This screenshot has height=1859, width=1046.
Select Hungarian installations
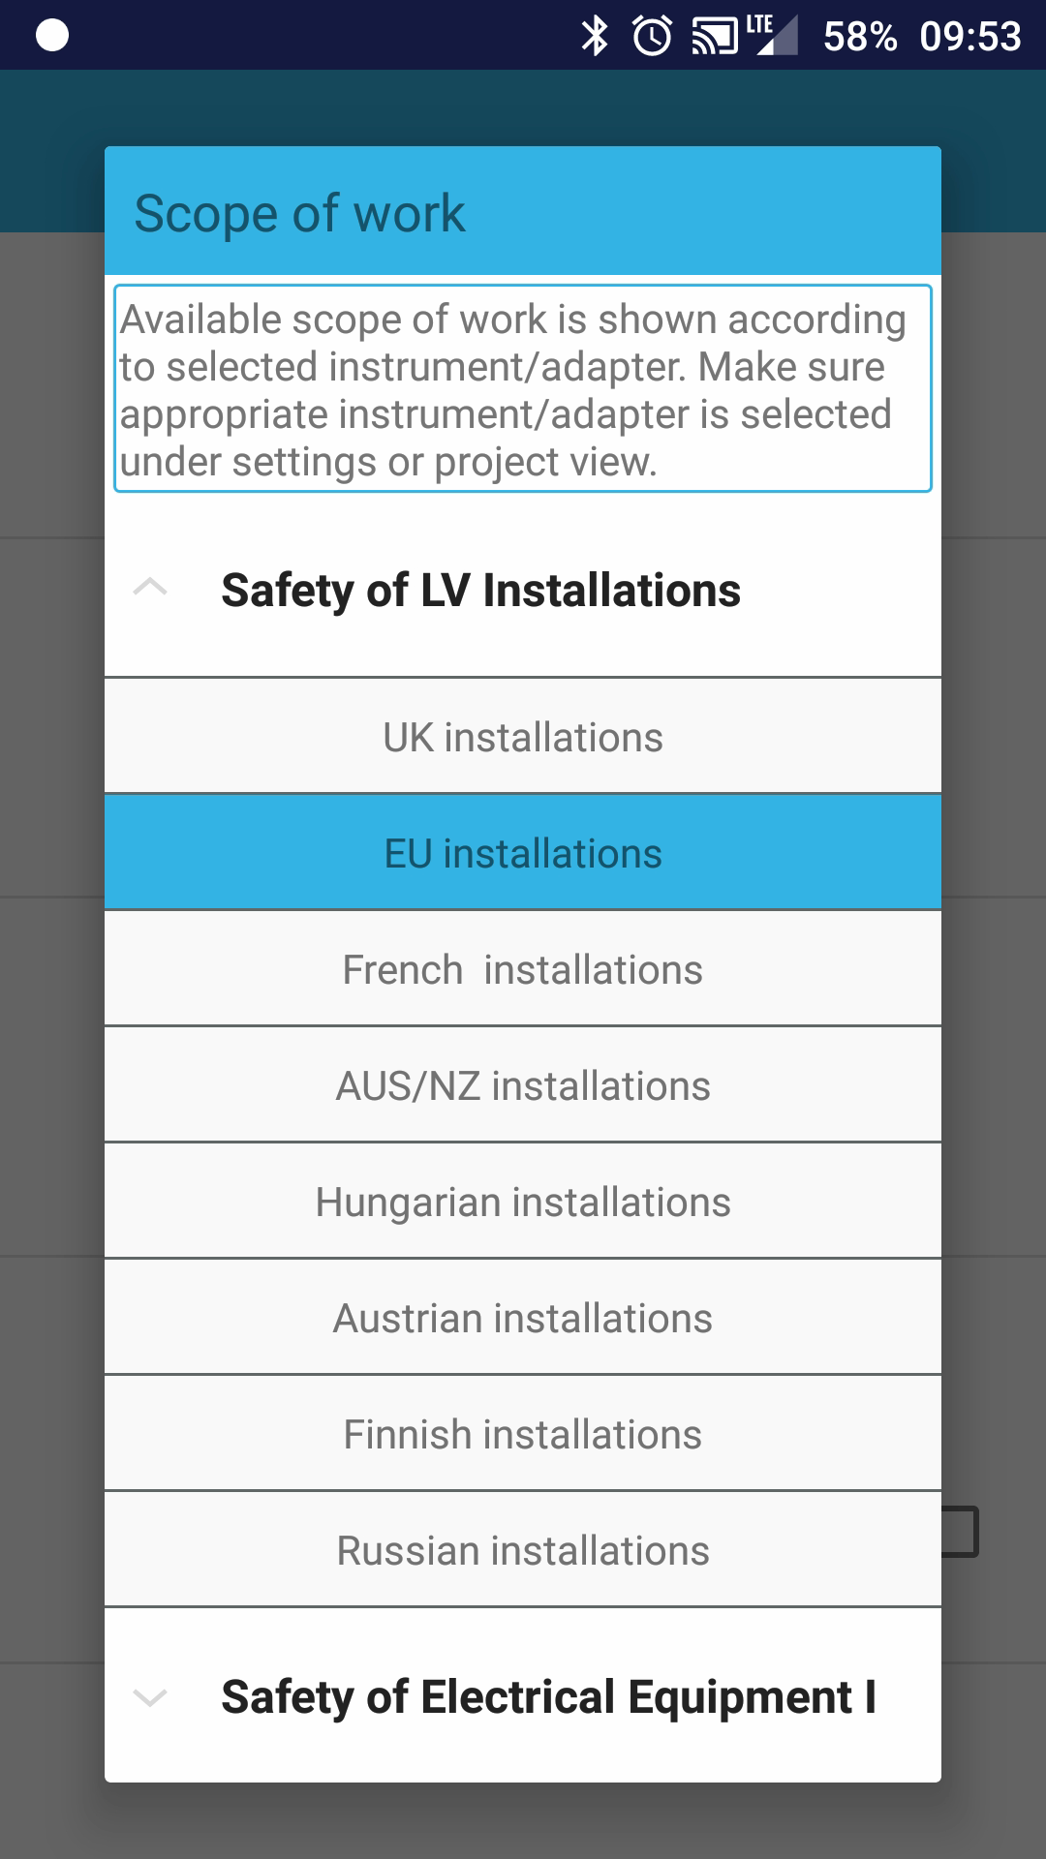click(523, 1202)
